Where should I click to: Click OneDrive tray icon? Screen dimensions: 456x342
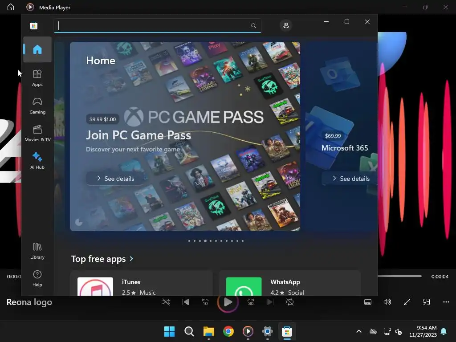(373, 331)
